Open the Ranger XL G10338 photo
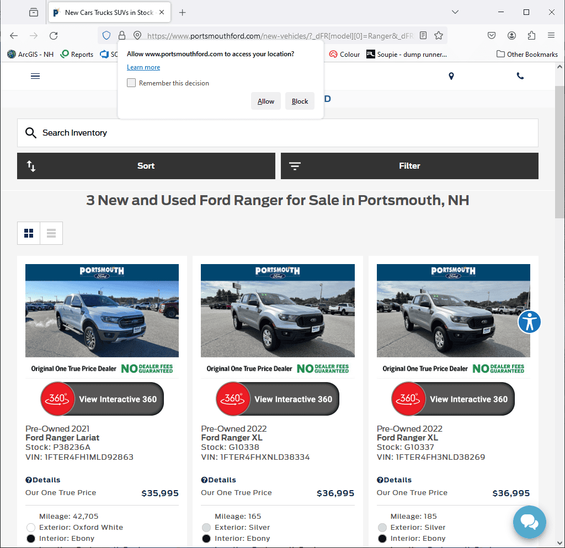 [x=278, y=311]
